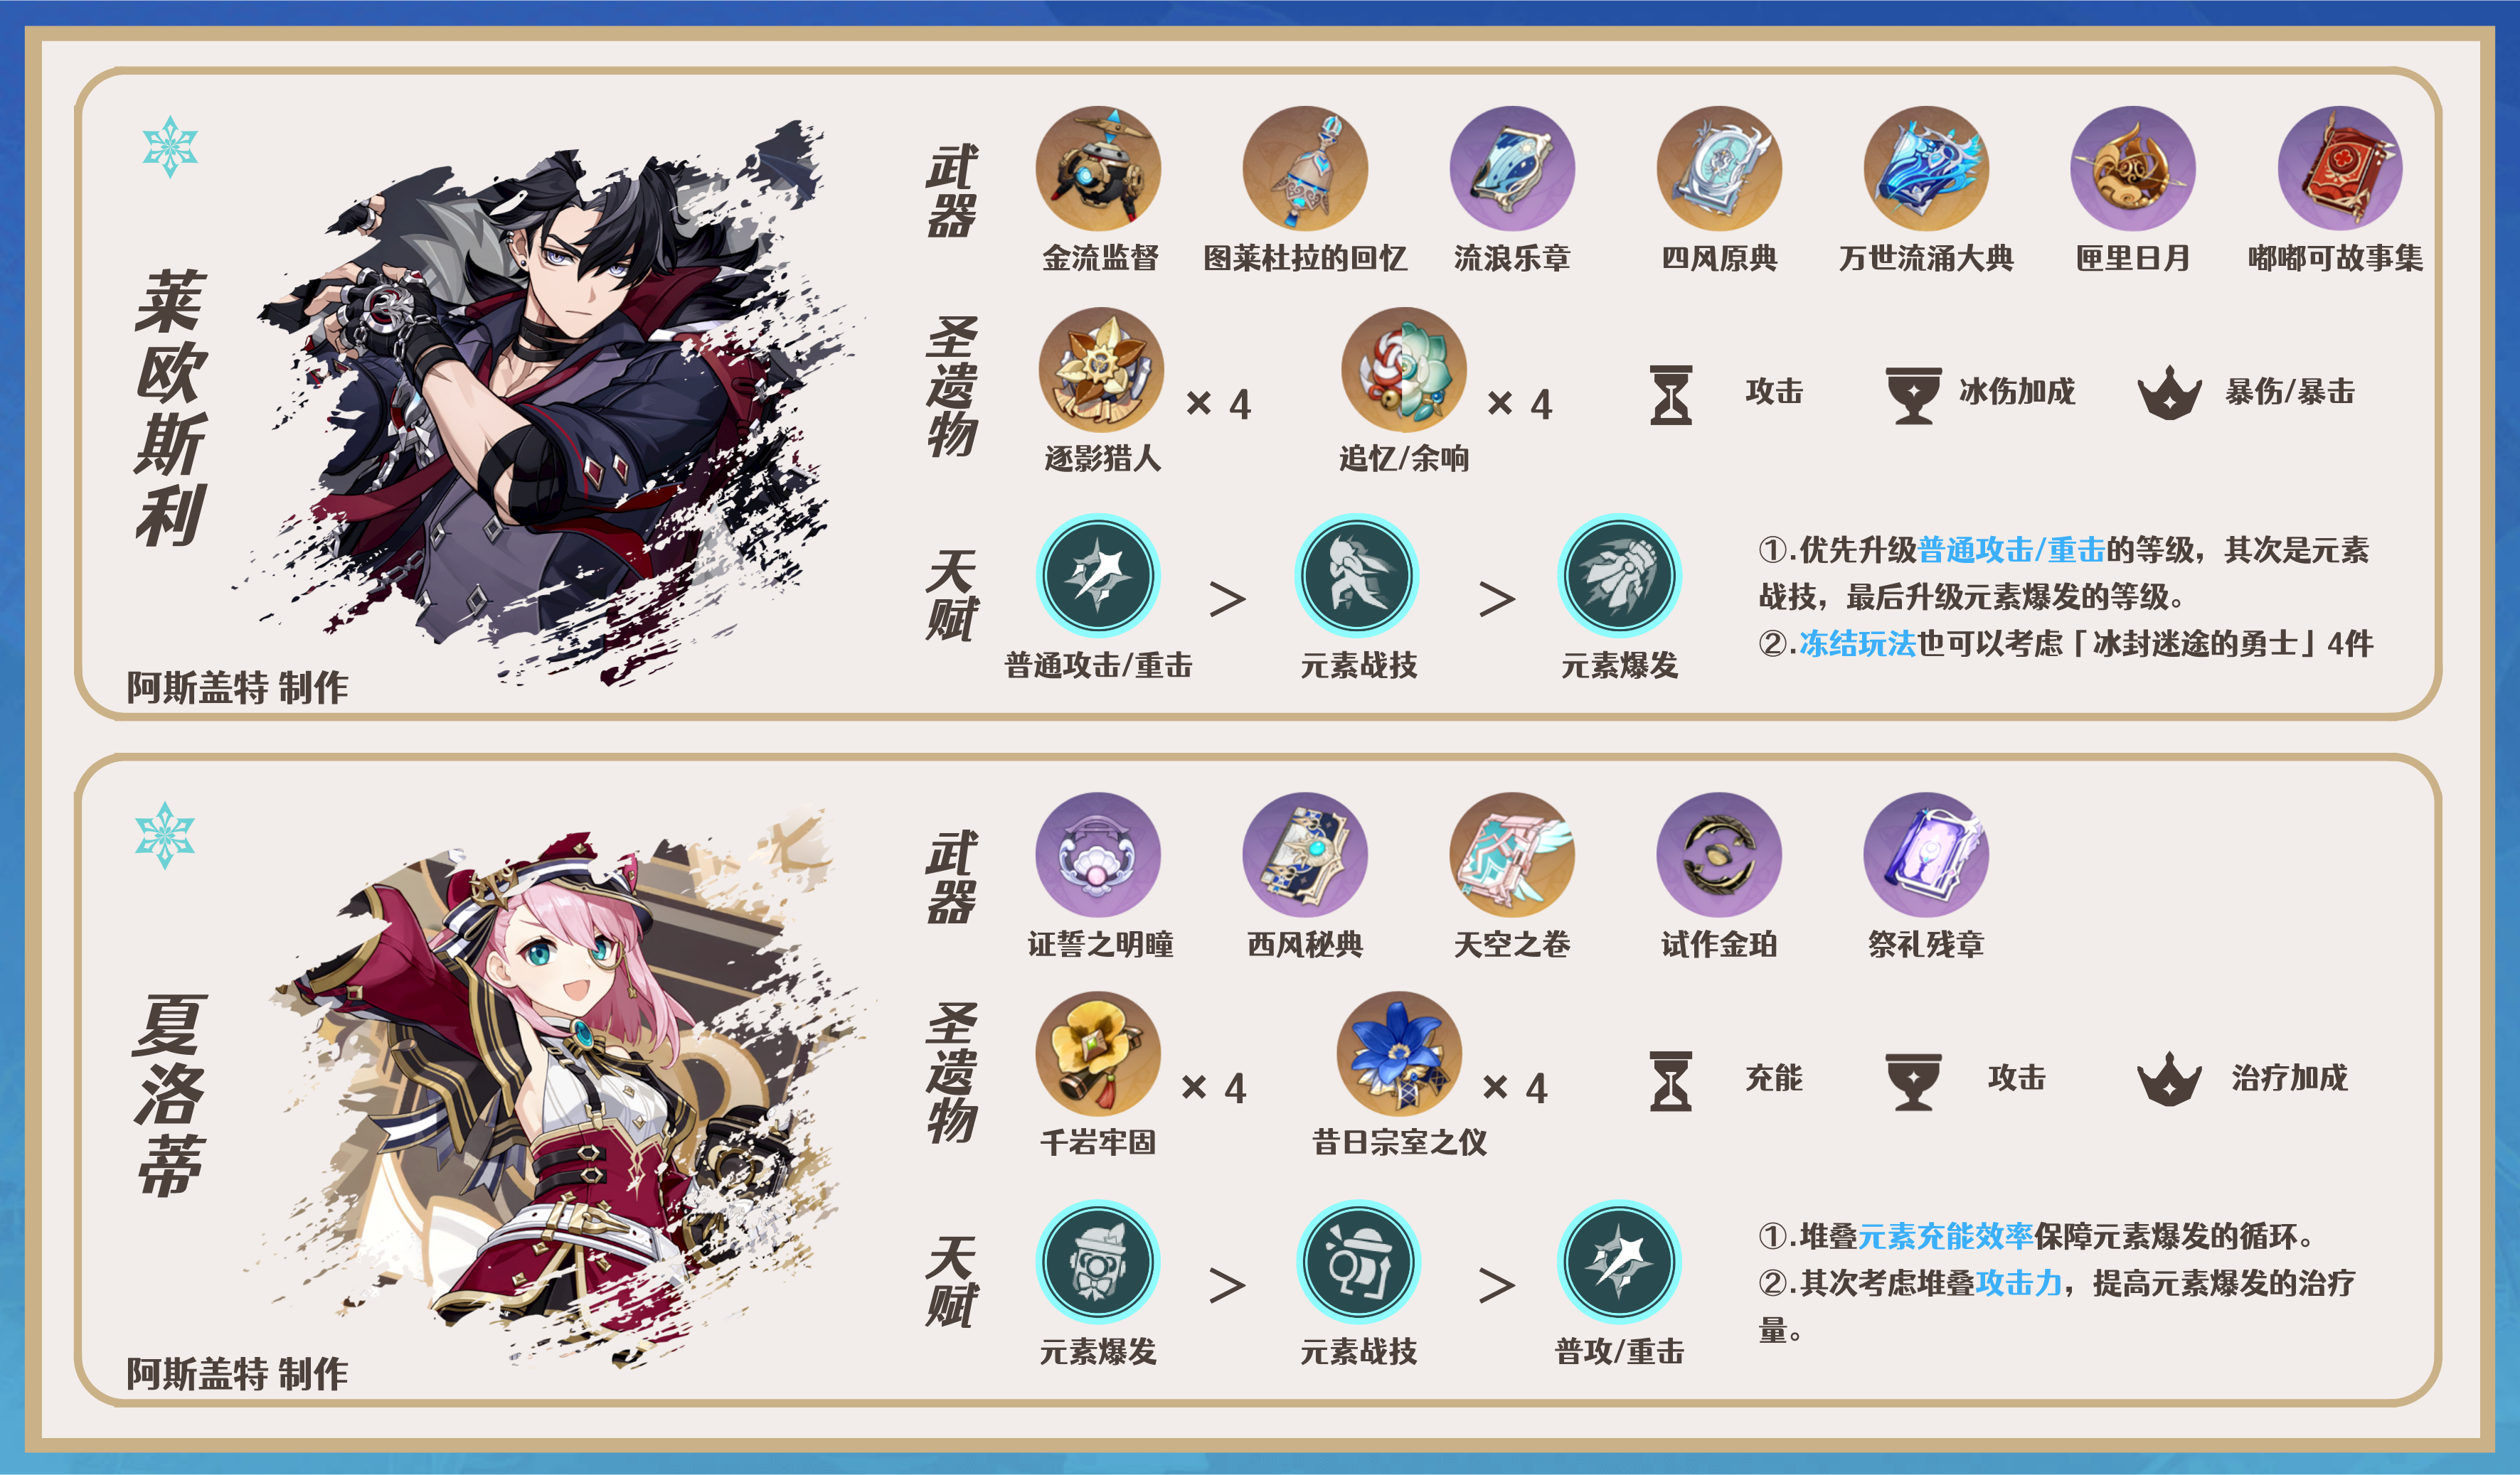The width and height of the screenshot is (2520, 1475).
Task: Select the 试作金珀 weapon icon
Action: point(1719,854)
